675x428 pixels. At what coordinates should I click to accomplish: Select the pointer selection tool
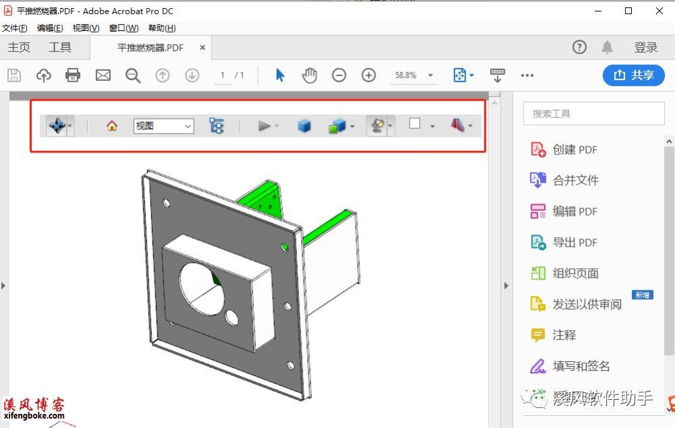click(x=279, y=75)
